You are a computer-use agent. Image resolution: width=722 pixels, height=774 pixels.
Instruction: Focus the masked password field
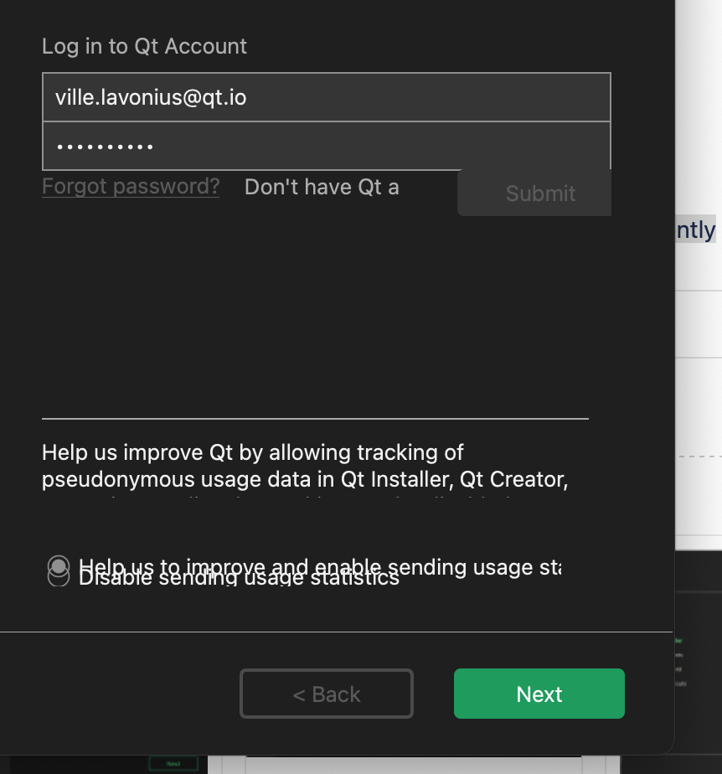pyautogui.click(x=326, y=146)
